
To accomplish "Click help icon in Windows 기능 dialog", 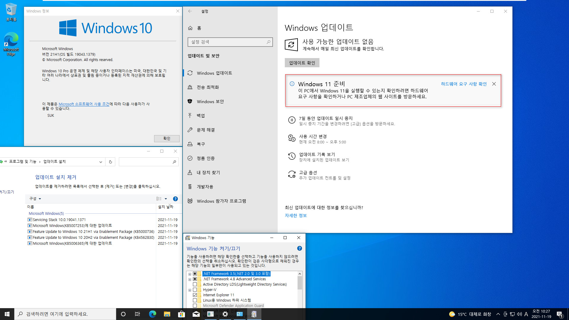I will [299, 248].
